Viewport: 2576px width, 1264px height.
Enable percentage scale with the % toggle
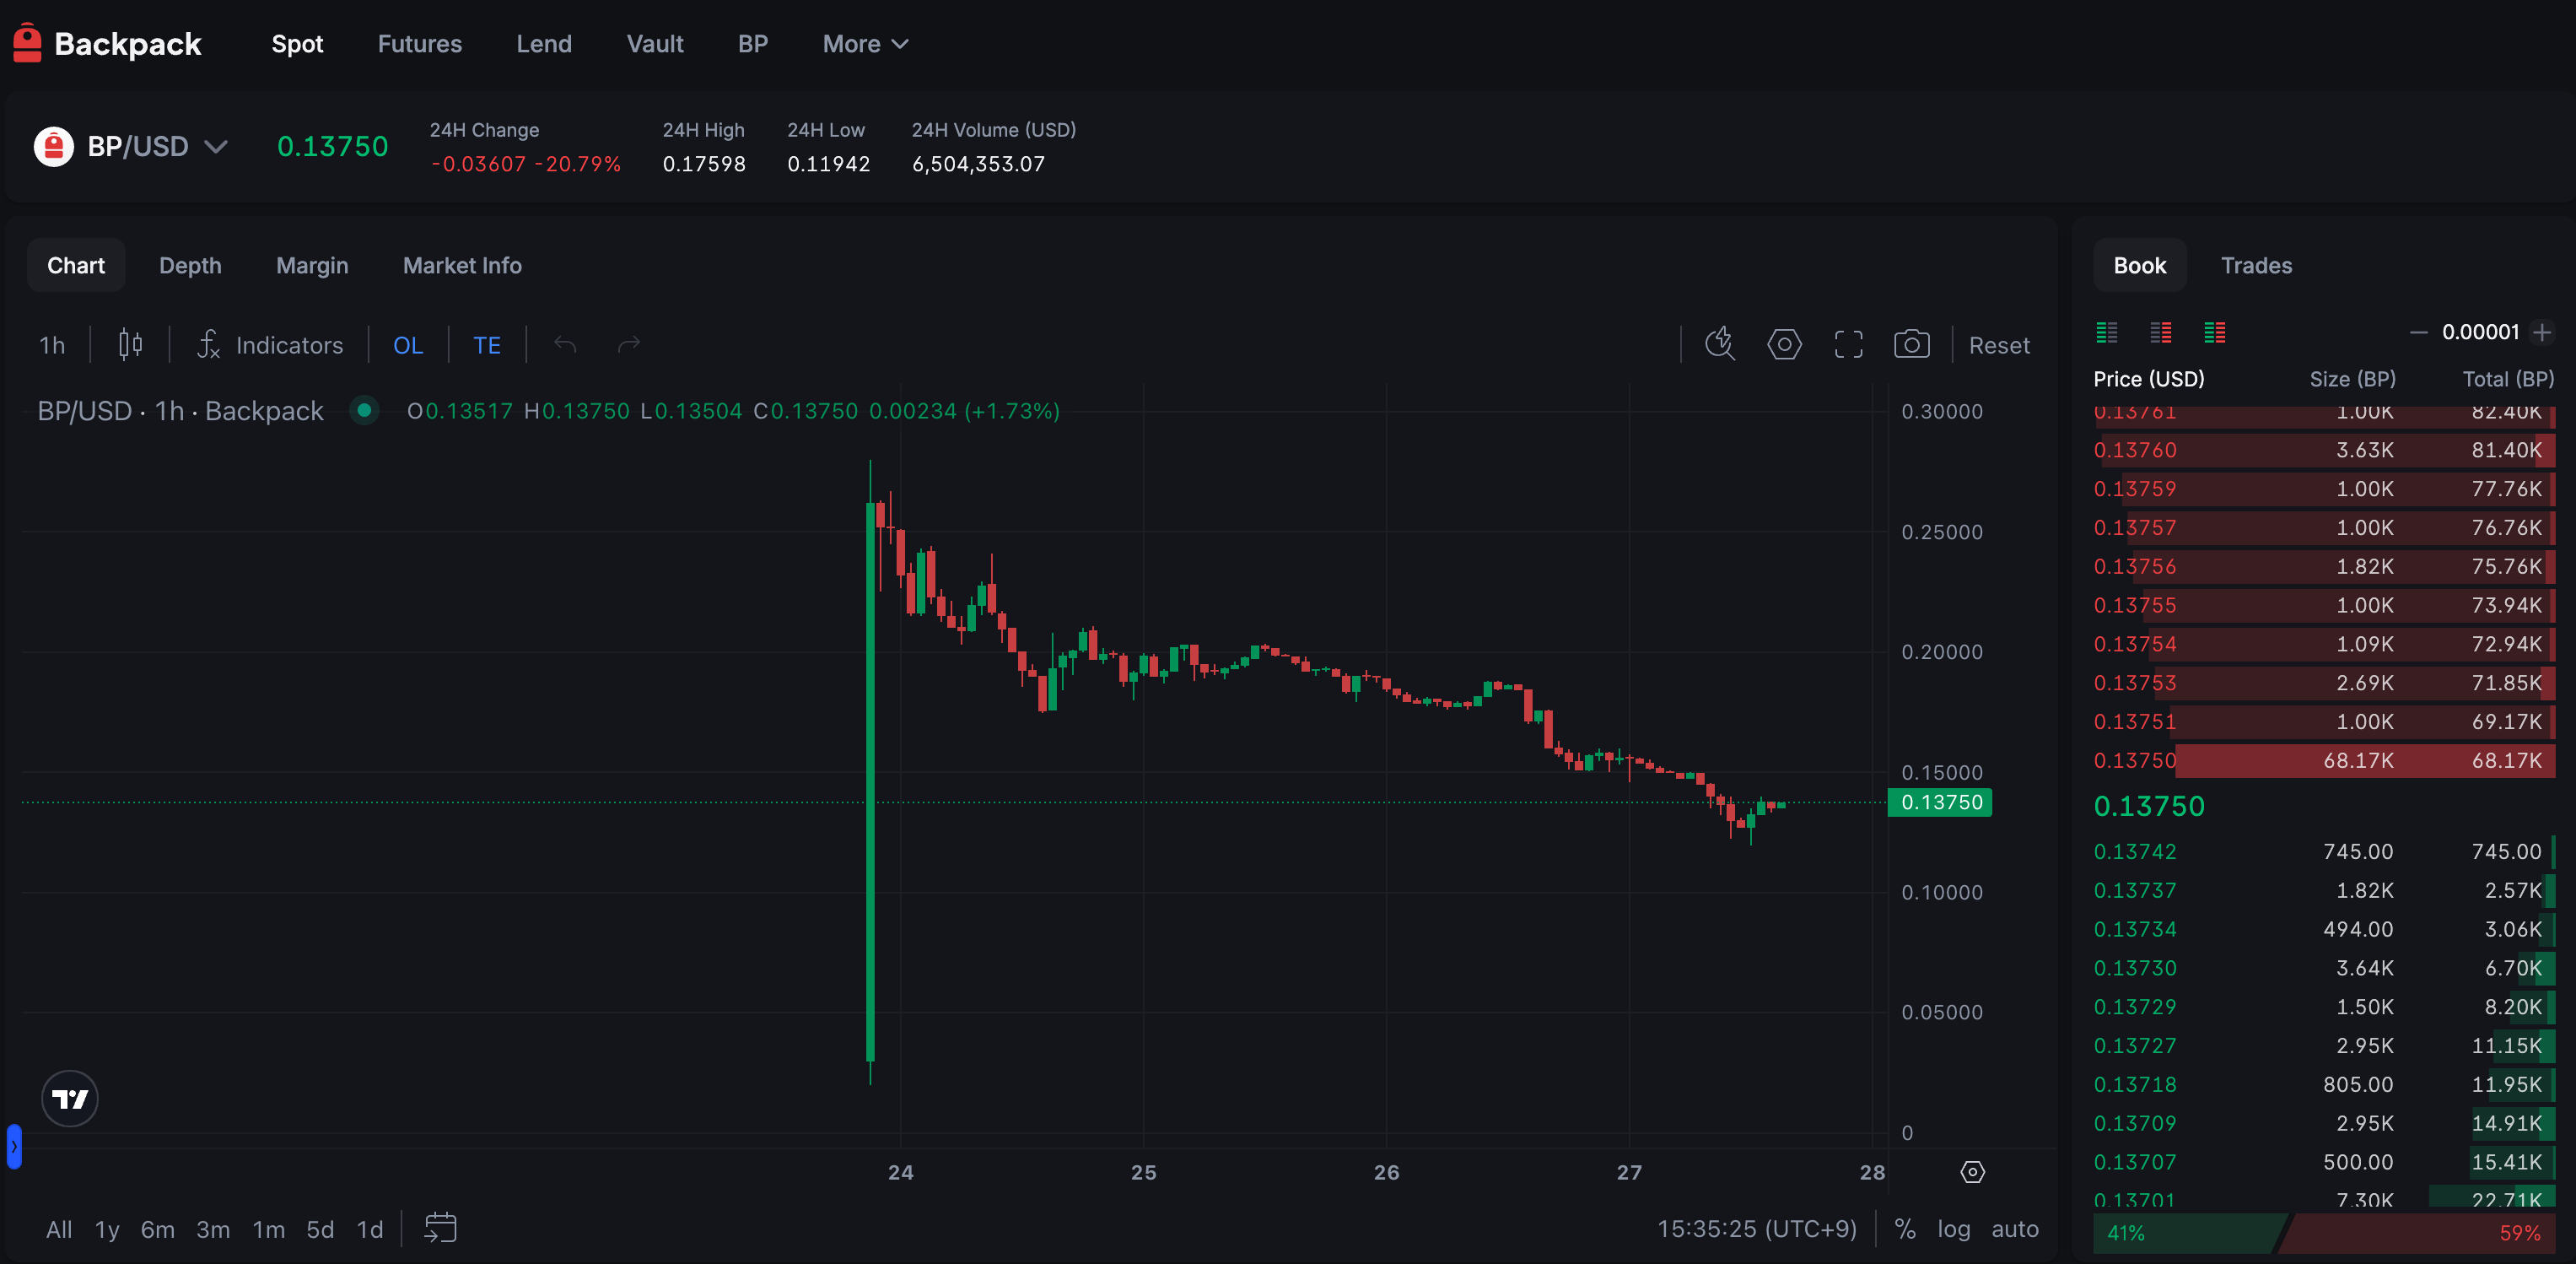click(x=1905, y=1229)
